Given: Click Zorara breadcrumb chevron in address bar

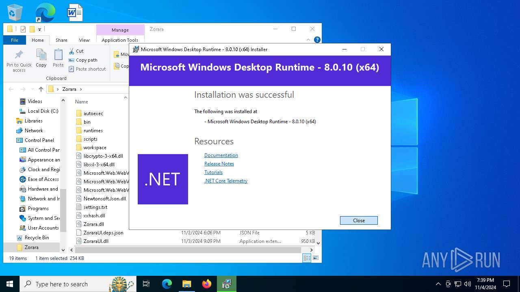Looking at the screenshot, I should pyautogui.click(x=81, y=89).
